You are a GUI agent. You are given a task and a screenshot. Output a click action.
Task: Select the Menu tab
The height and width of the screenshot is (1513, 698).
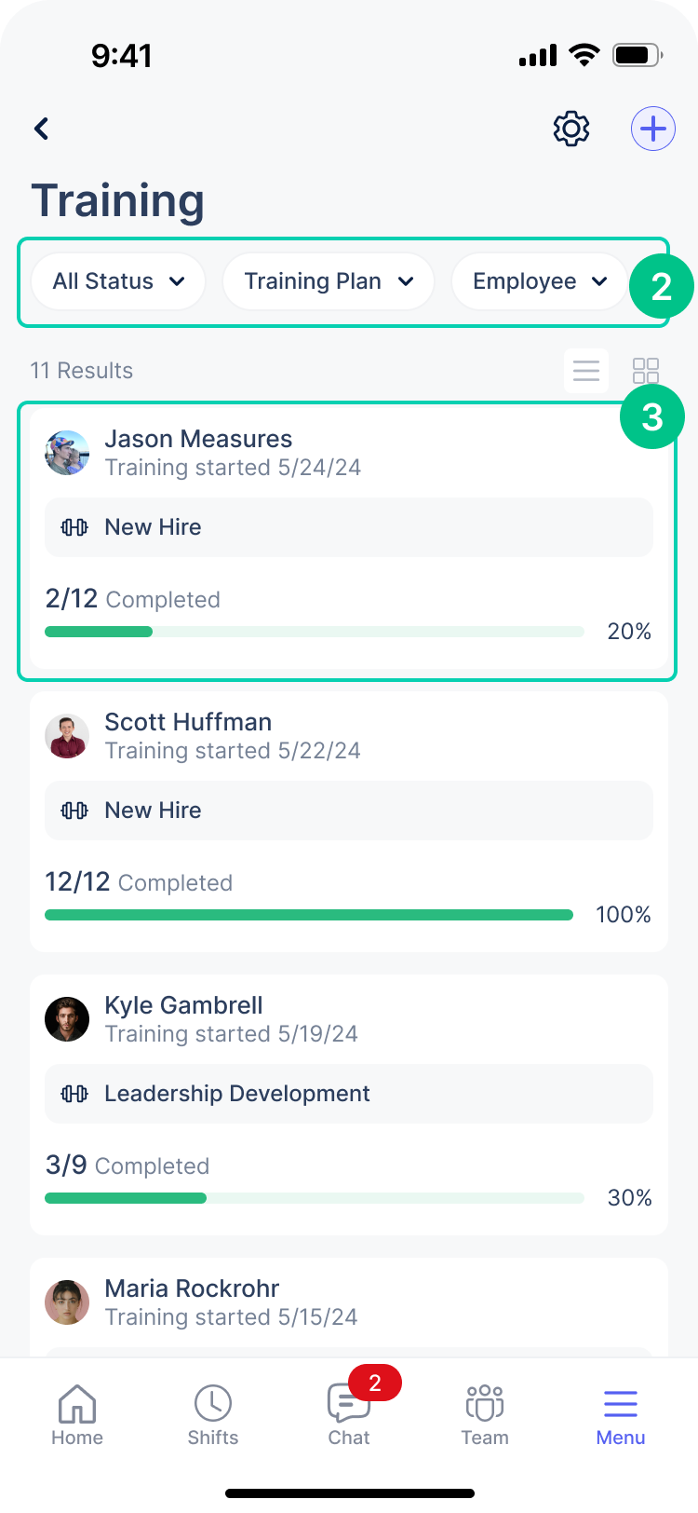tap(621, 1414)
